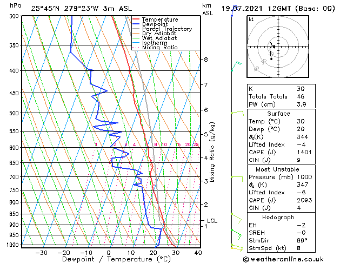
Task: Click the vertical Mixing Ratio (g/kg) label
Action: tap(212, 152)
